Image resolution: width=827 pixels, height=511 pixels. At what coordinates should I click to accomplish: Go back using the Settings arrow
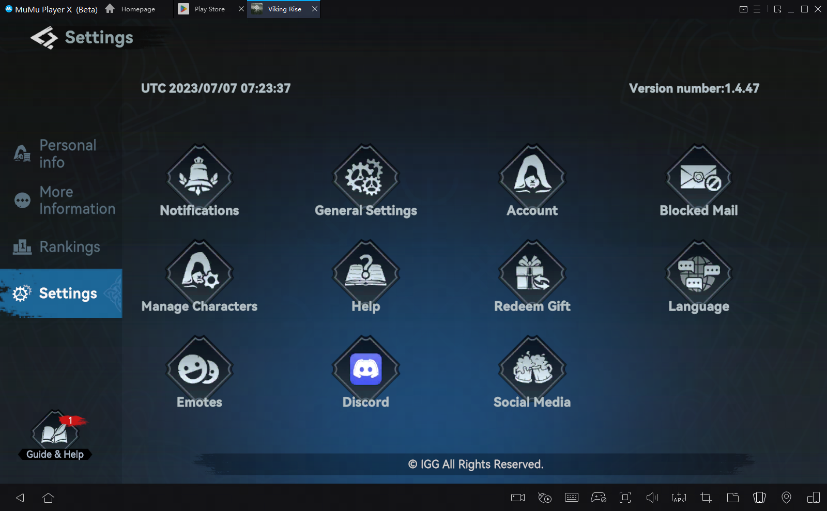[x=44, y=38]
